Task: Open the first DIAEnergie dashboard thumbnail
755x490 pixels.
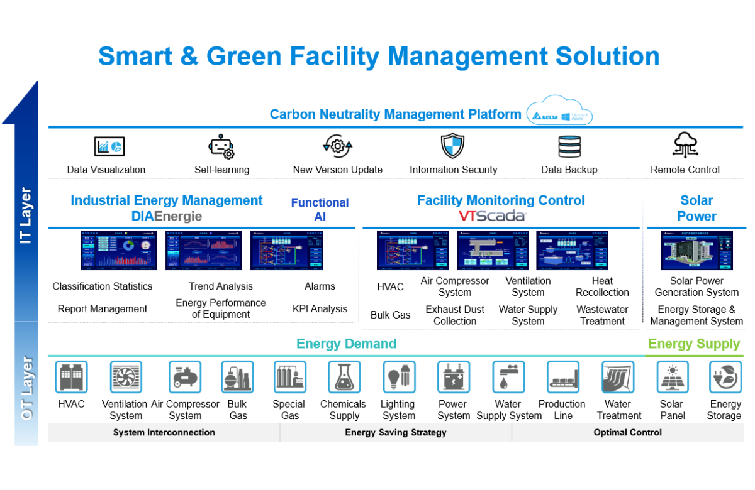Action: [x=118, y=250]
